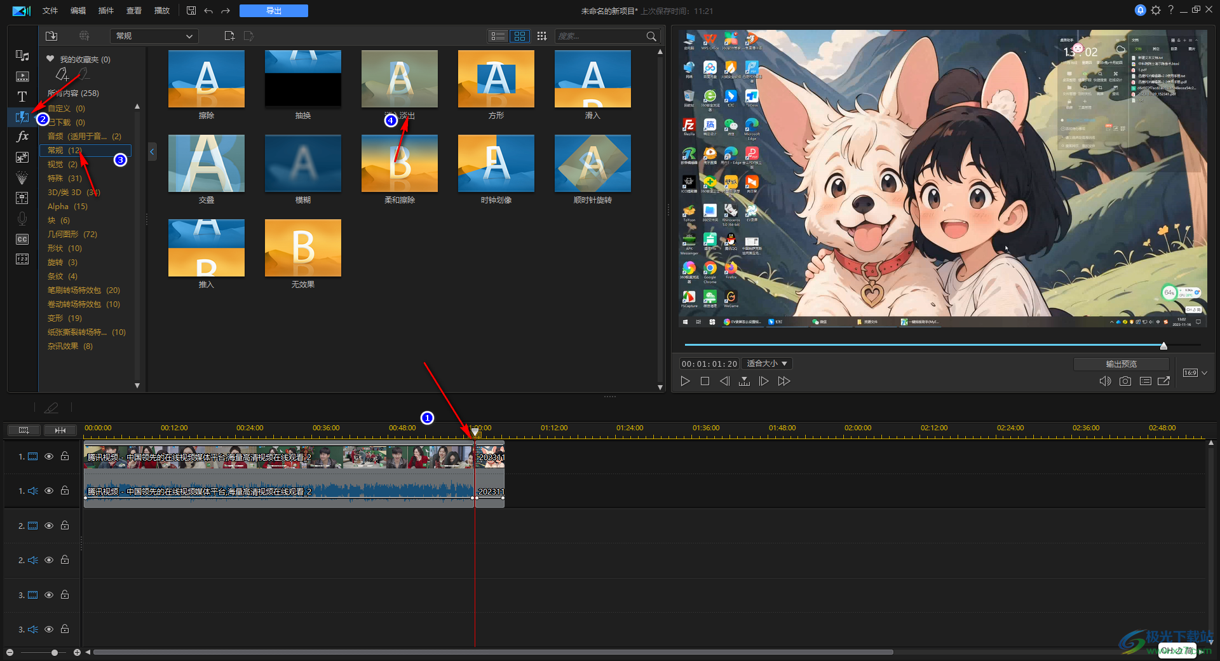Click the search magnifier icon

[651, 36]
